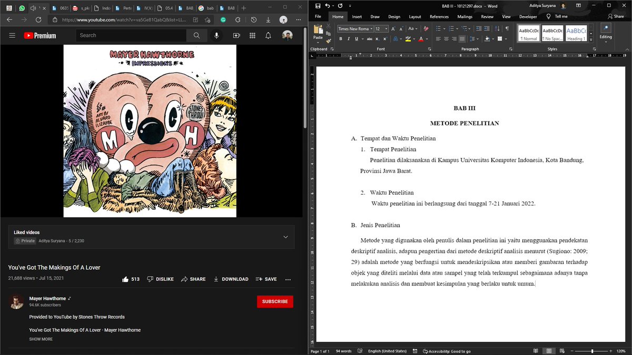632x355 pixels.
Task: Refresh the YouTube browser page
Action: (x=38, y=19)
